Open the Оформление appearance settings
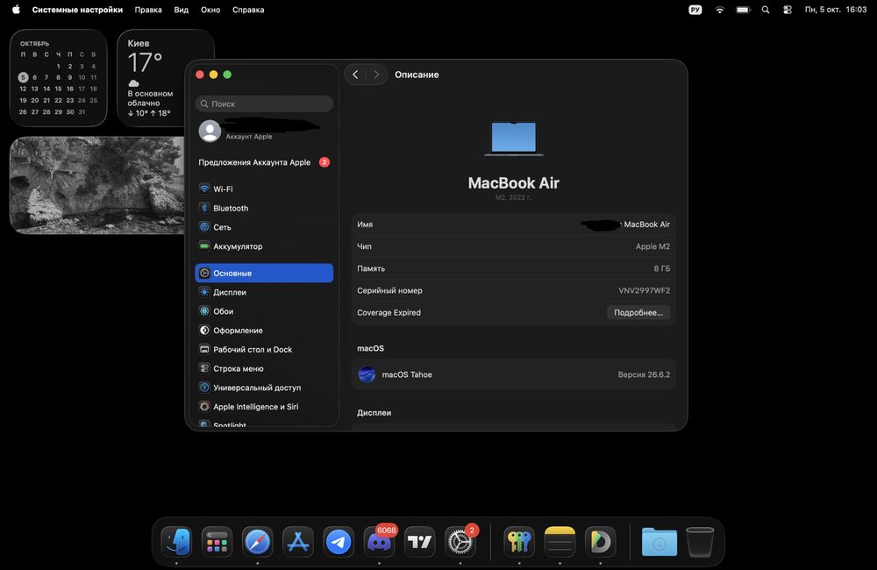 (264, 330)
